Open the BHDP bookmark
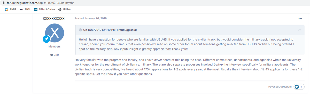310x97 pixels. [11, 10]
